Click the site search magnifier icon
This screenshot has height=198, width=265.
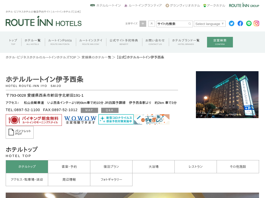coord(190,24)
